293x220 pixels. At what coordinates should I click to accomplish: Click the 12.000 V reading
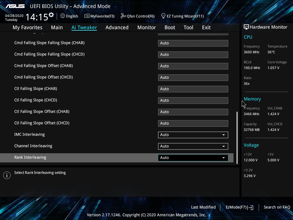tap(251, 160)
